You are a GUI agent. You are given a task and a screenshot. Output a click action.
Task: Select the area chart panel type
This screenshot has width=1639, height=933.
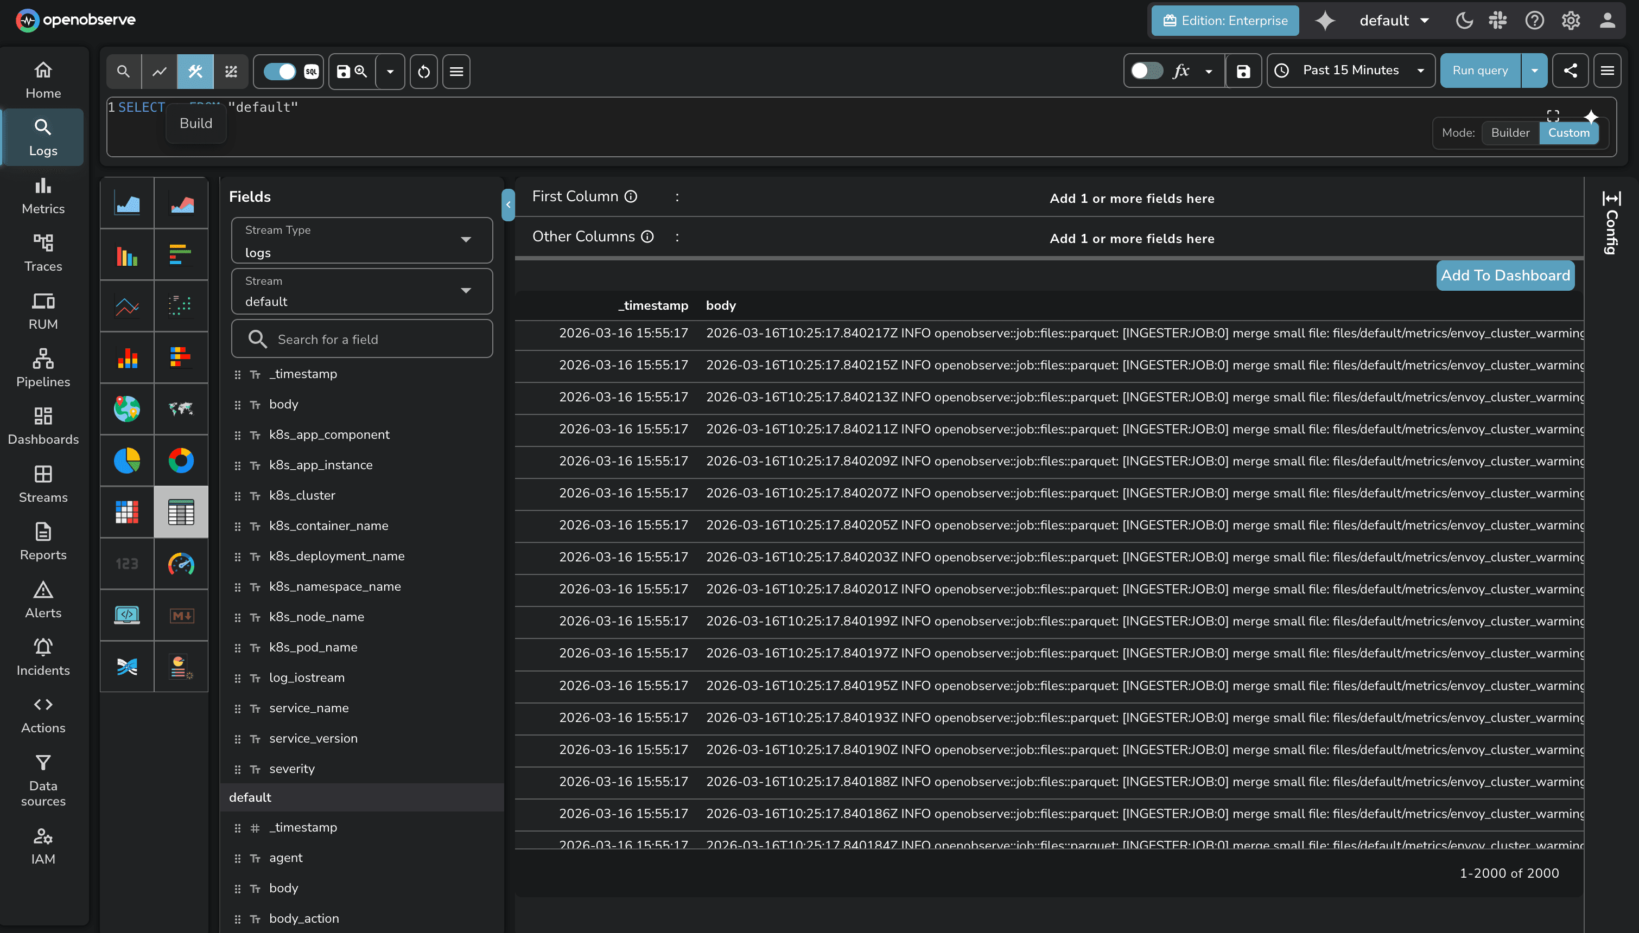click(127, 202)
